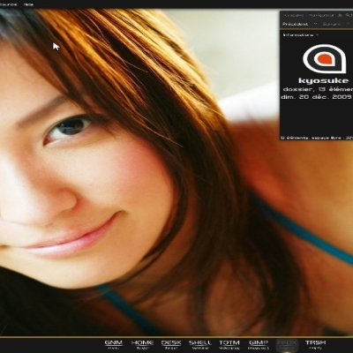Screen dimensions: 353x353
Task: Open the dropdown arrow beside Précédent
Action: tap(315, 24)
